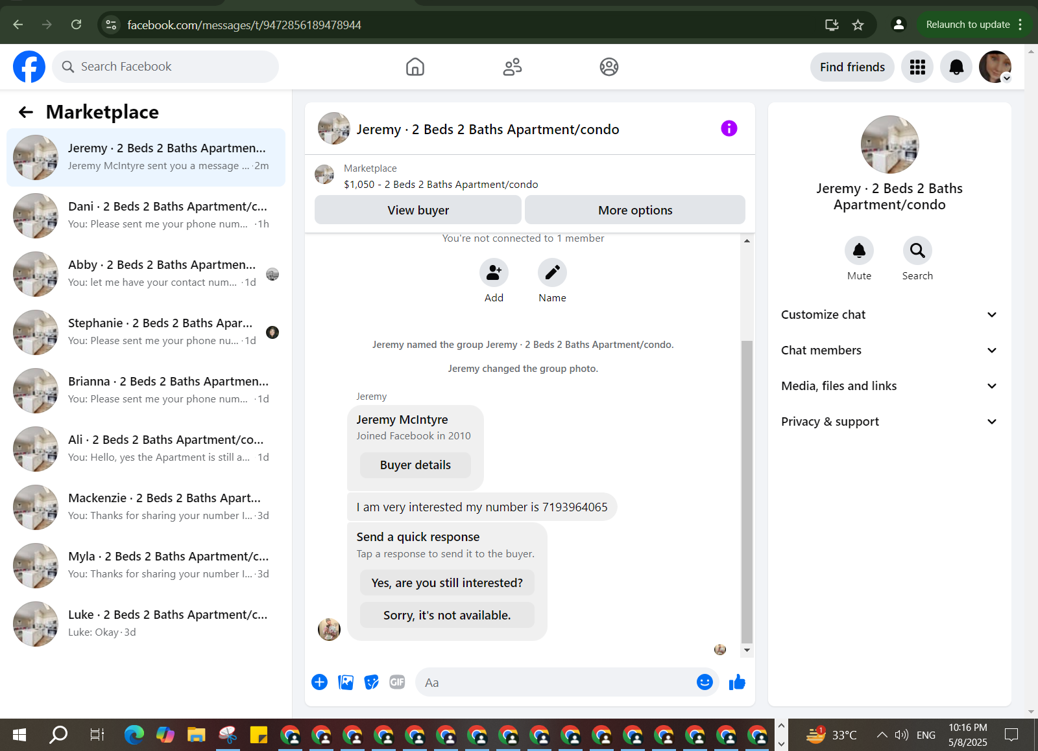The width and height of the screenshot is (1038, 751).
Task: Open Myla's apartment conversation
Action: click(146, 566)
